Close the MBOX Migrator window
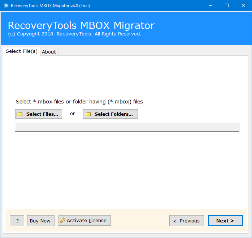 pos(243,5)
